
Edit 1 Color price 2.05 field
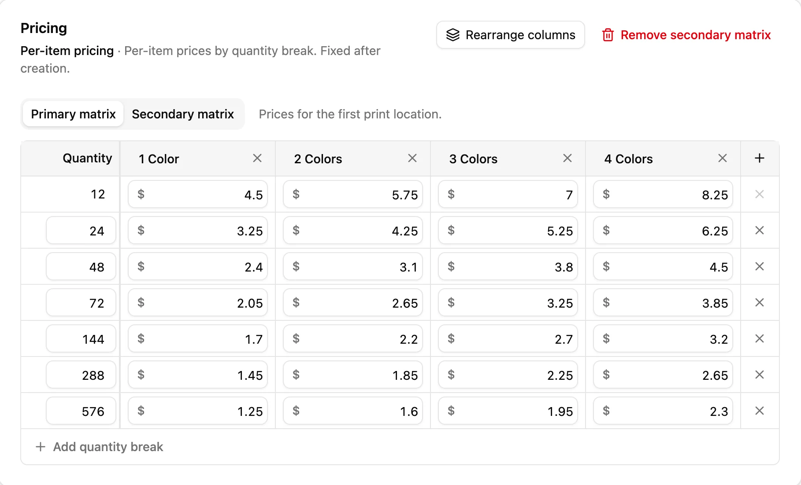point(198,303)
